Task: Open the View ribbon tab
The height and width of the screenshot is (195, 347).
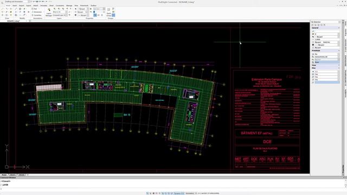Action: [x=76, y=5]
